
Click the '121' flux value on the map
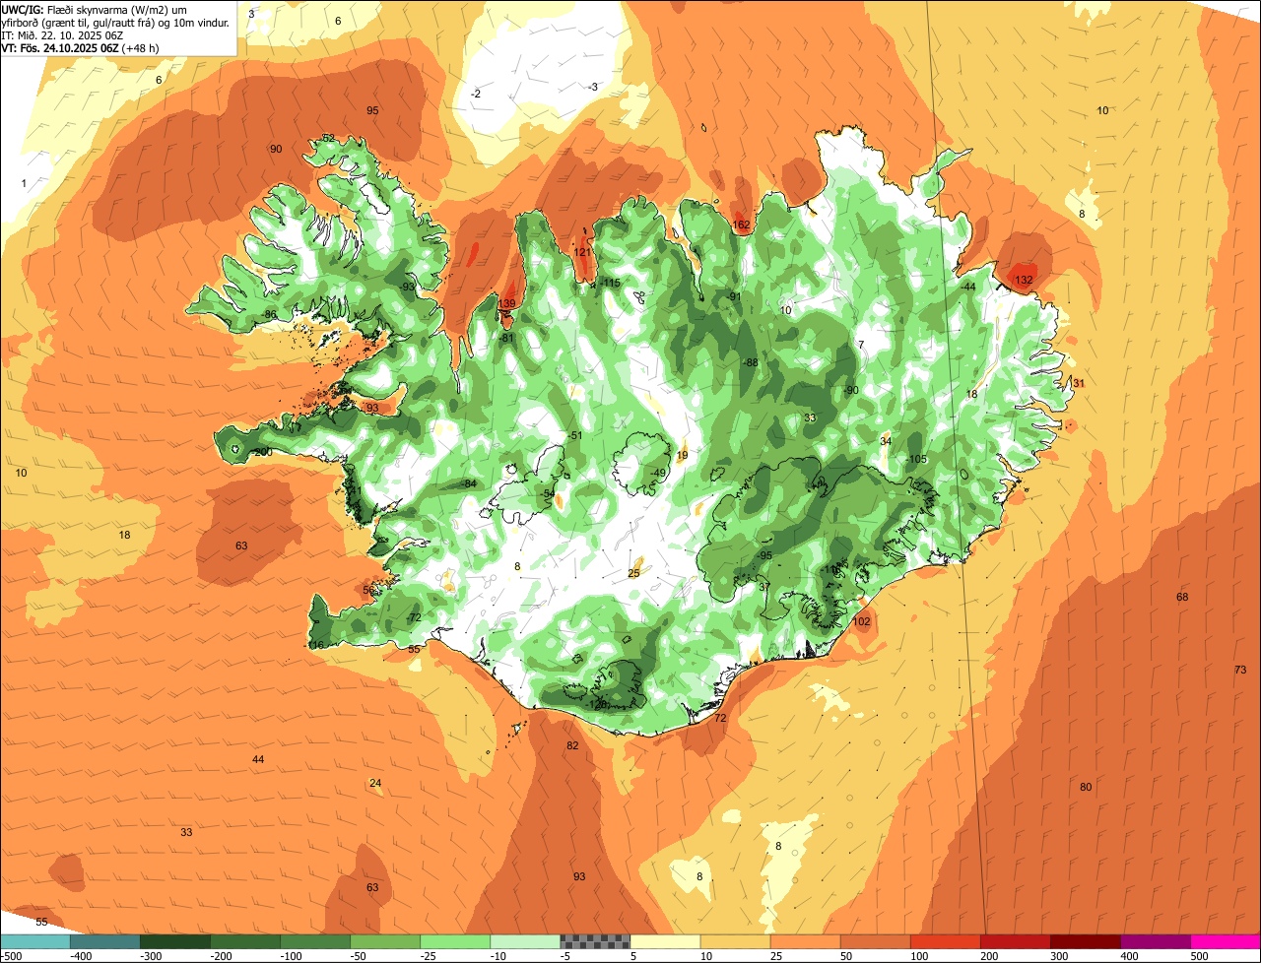click(x=582, y=252)
